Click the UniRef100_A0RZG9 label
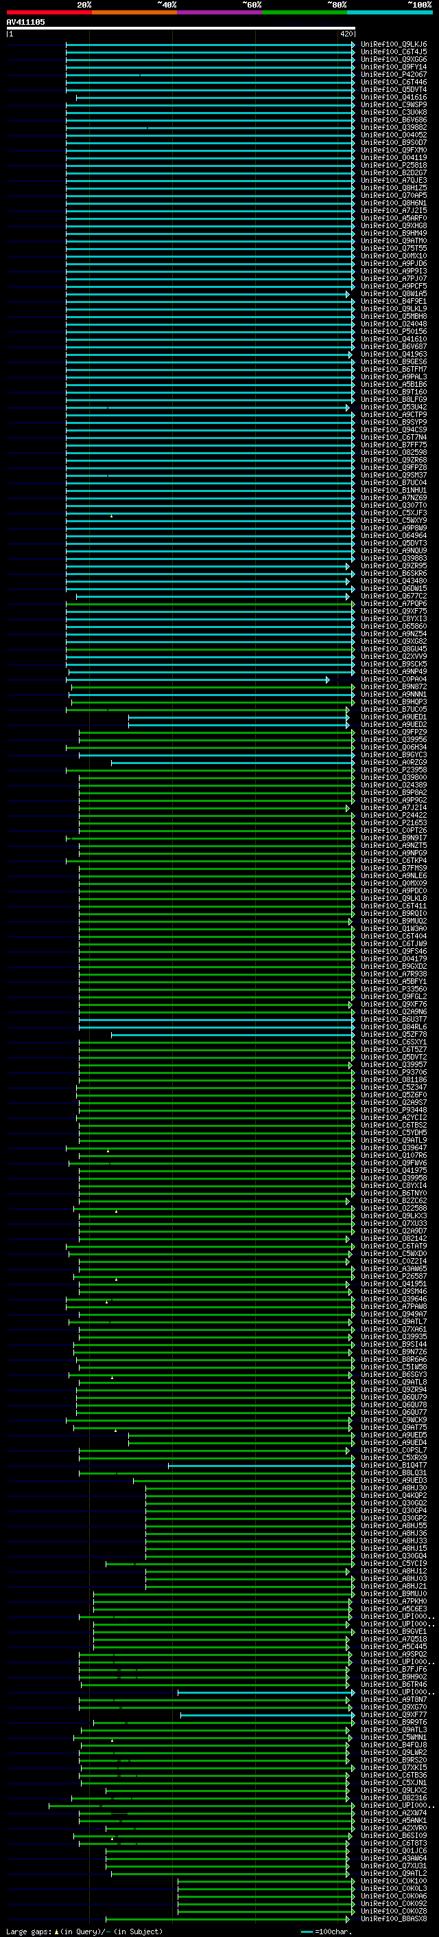 pos(394,763)
